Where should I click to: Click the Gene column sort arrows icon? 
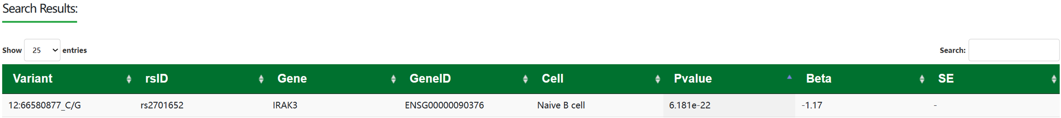[393, 79]
